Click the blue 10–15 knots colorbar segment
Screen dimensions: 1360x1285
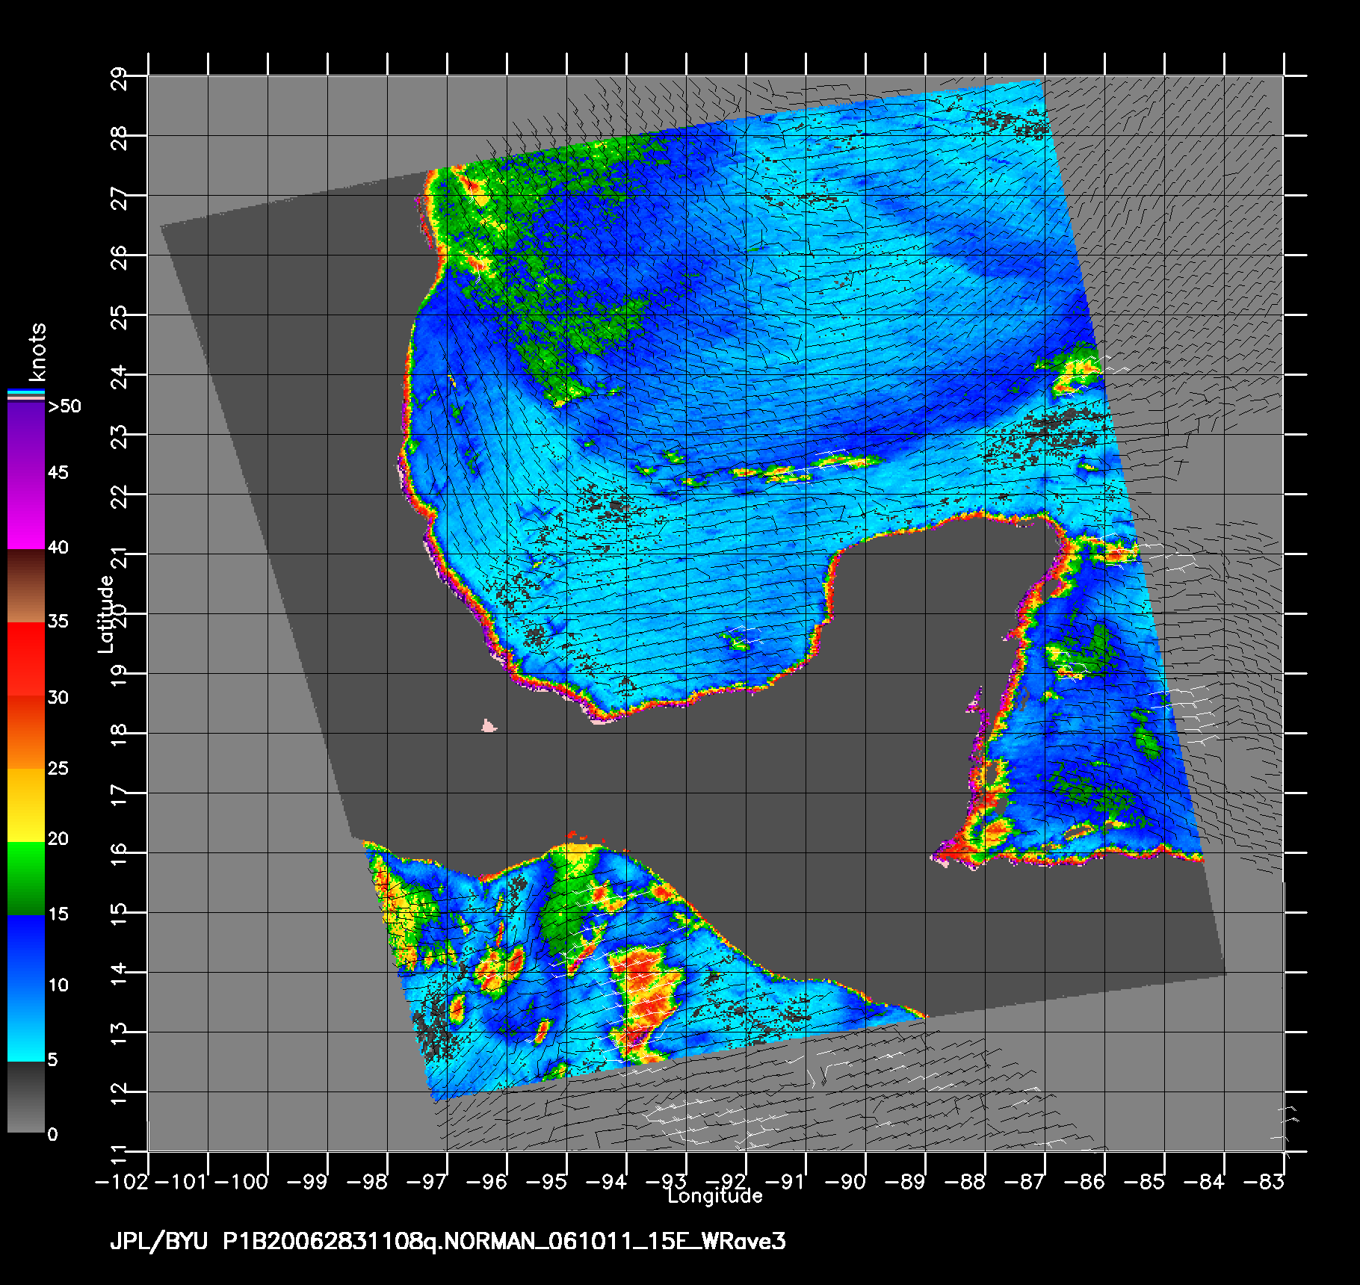[x=26, y=950]
